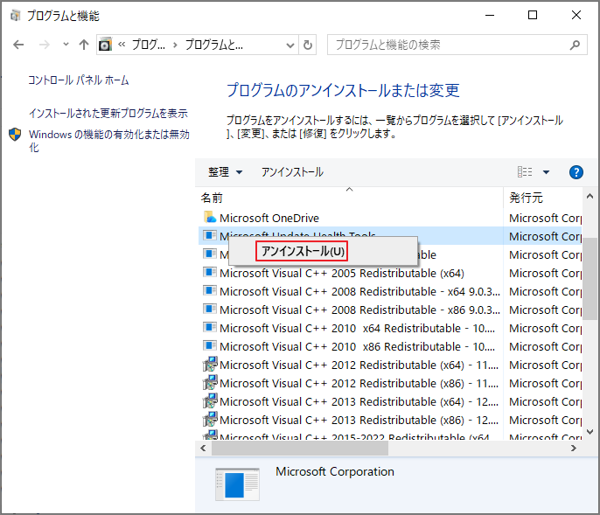Click installer icon of Visual C++ 2013 (x64)
The image size is (600, 515).
point(210,400)
